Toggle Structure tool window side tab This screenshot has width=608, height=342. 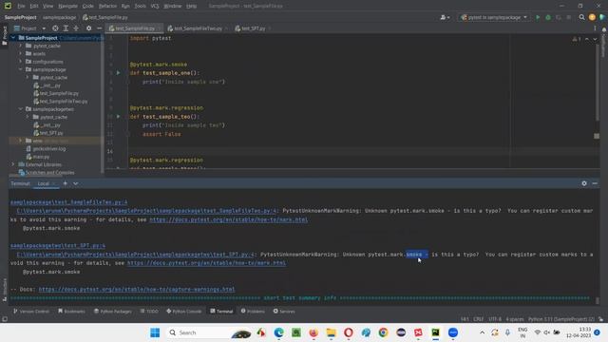(x=4, y=289)
